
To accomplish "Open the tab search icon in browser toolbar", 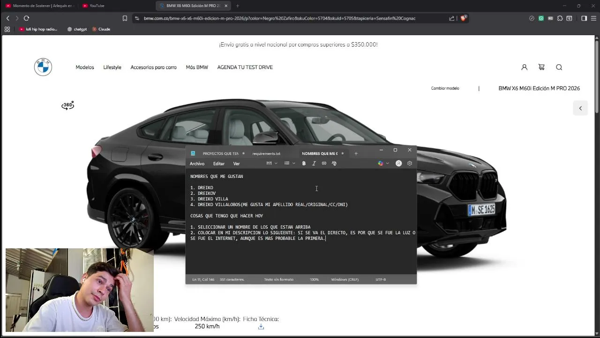I will coord(569,18).
